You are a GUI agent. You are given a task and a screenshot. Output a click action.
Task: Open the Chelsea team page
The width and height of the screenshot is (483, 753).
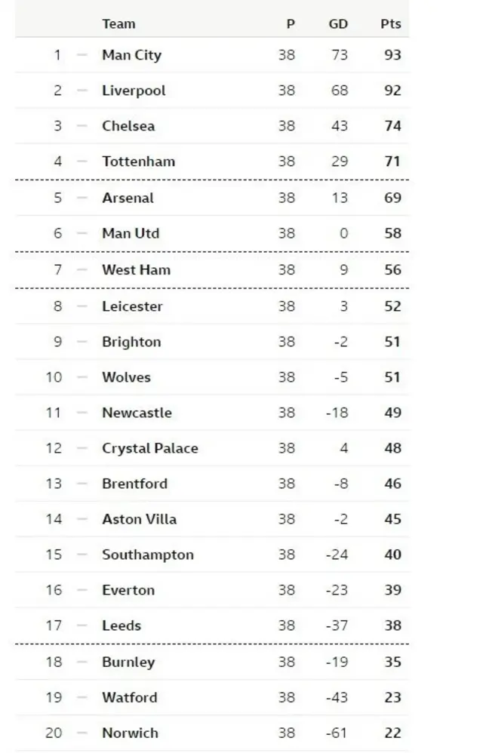(128, 126)
